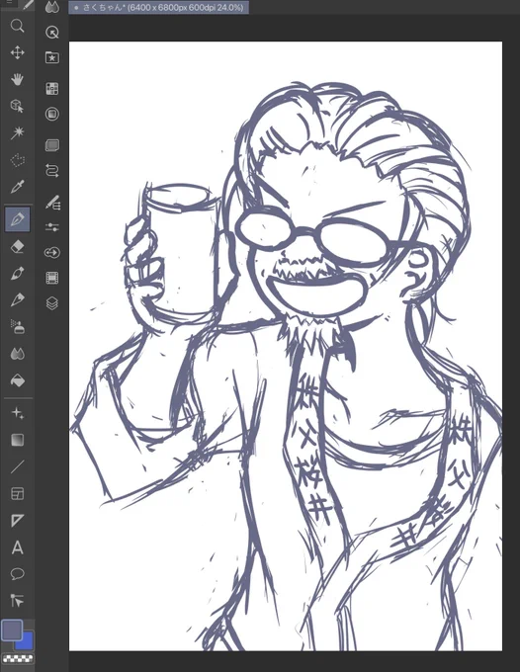Viewport: 520px width, 672px height.
Task: Open the Animation film strip icon
Action: click(x=51, y=278)
